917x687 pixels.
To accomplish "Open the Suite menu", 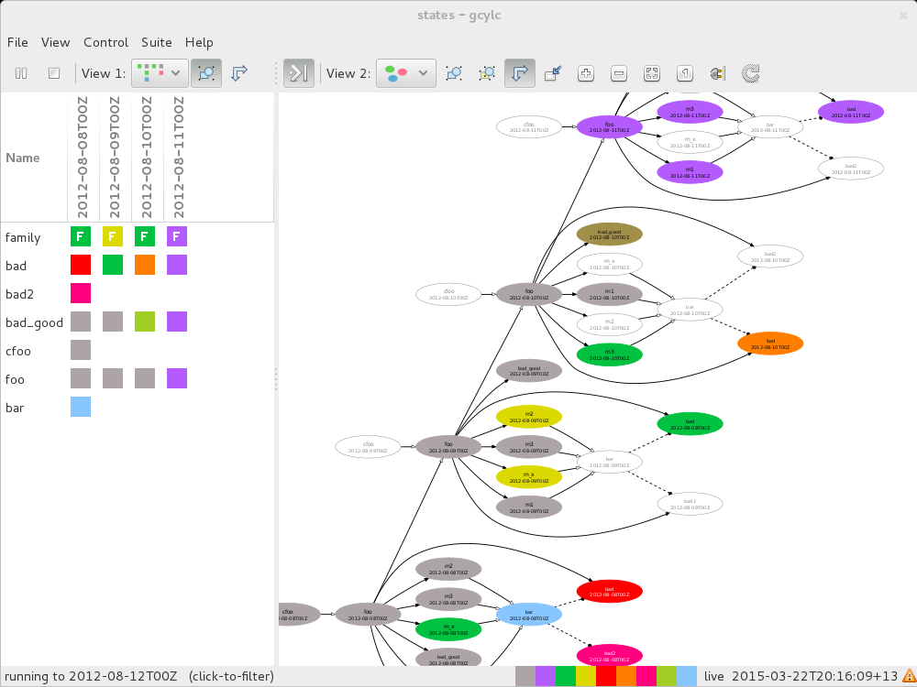I will click(157, 43).
